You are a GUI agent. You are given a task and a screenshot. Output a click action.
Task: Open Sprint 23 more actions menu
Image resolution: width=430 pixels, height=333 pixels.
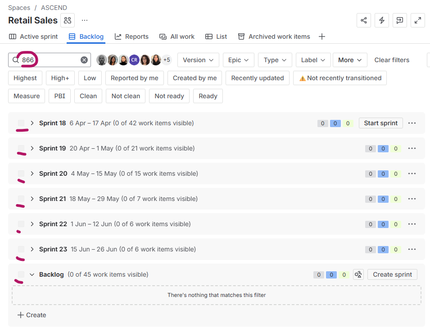(x=412, y=249)
